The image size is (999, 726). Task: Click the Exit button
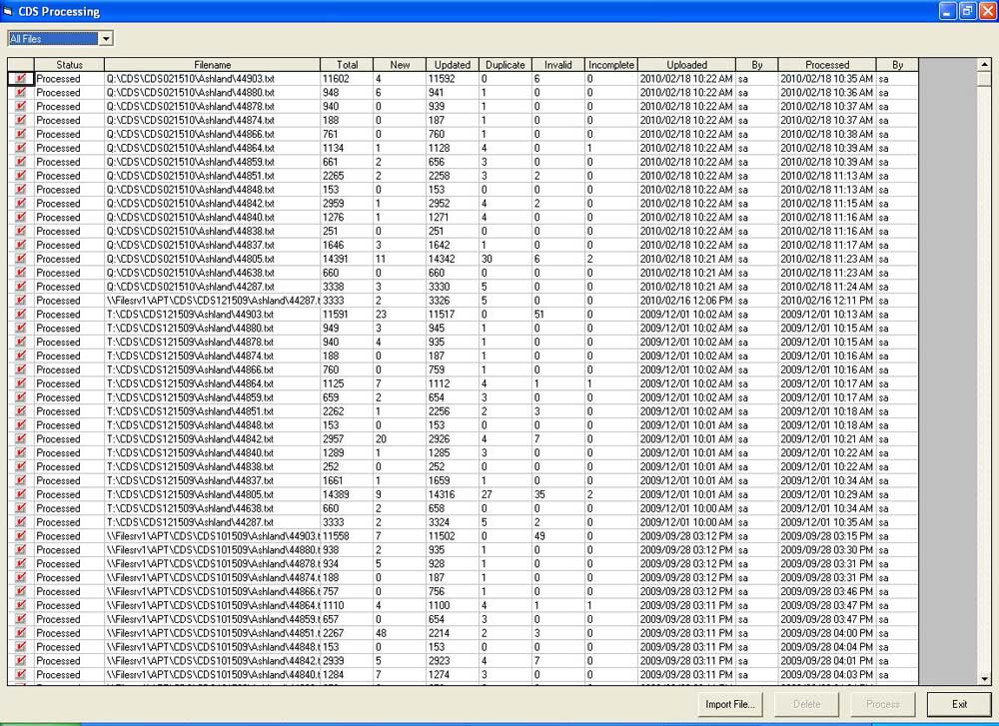pyautogui.click(x=959, y=704)
